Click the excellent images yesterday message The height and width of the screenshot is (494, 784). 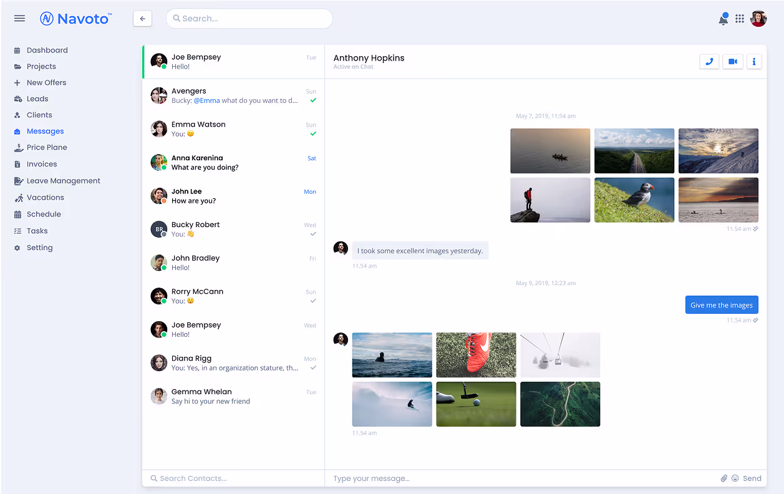pos(420,251)
